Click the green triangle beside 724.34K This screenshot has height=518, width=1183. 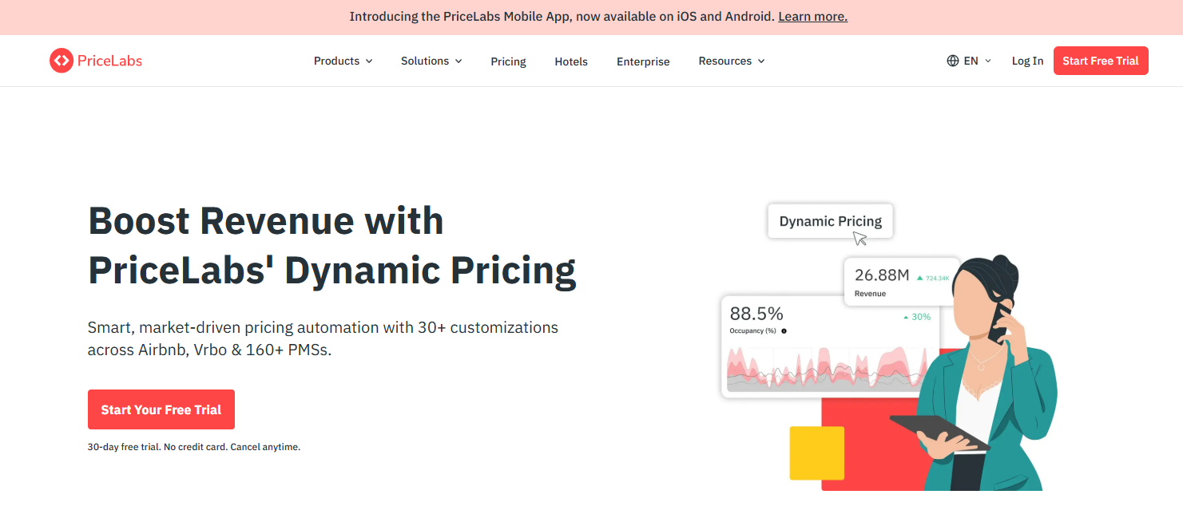click(x=920, y=278)
